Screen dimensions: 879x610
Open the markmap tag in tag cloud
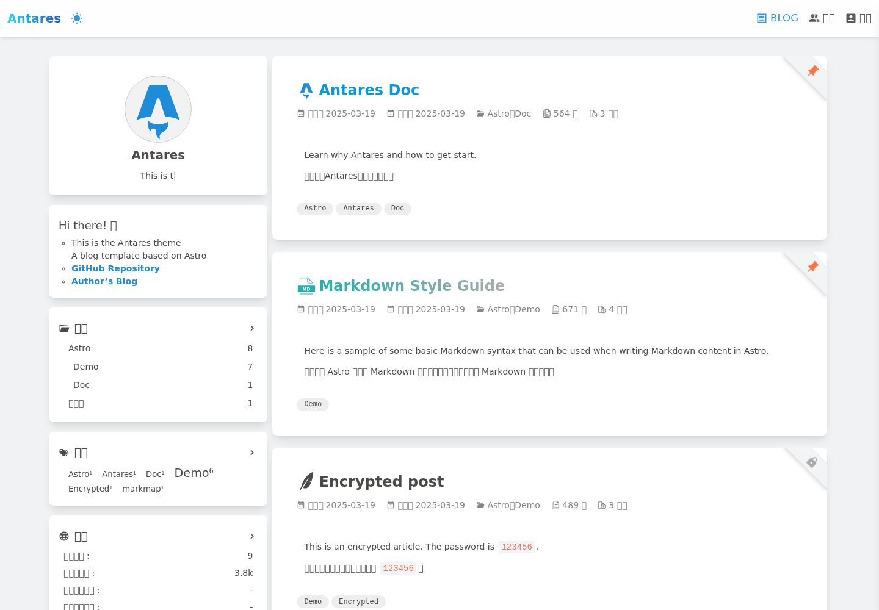pyautogui.click(x=143, y=489)
